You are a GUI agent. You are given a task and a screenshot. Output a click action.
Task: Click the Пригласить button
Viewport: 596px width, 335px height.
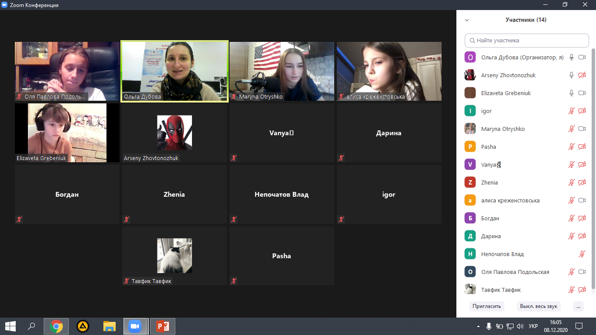[486, 306]
